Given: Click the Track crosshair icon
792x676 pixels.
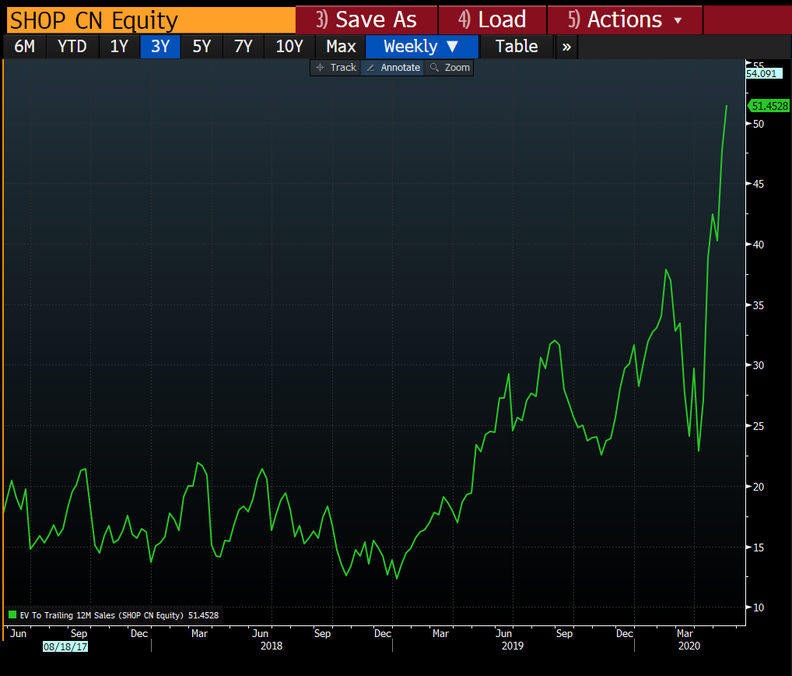Looking at the screenshot, I should [320, 67].
